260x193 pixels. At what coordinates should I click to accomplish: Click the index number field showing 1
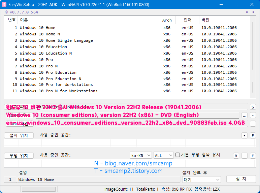10,180
